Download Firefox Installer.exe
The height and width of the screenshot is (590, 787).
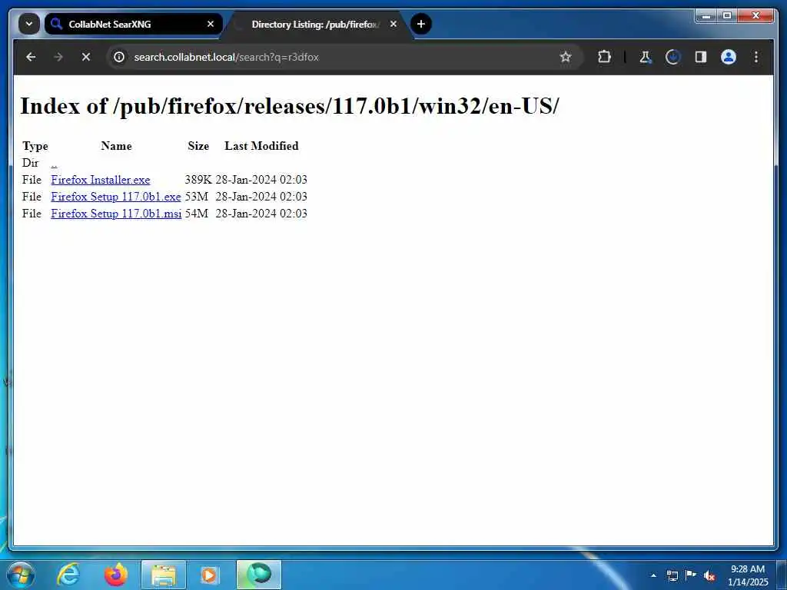coord(101,180)
